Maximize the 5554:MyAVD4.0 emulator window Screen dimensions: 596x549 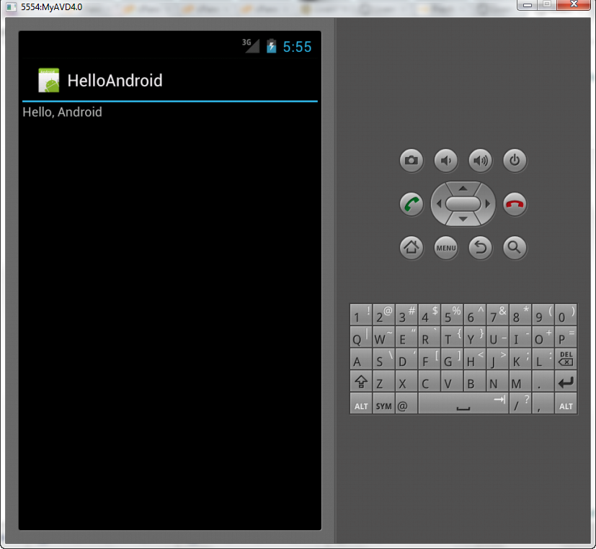547,5
